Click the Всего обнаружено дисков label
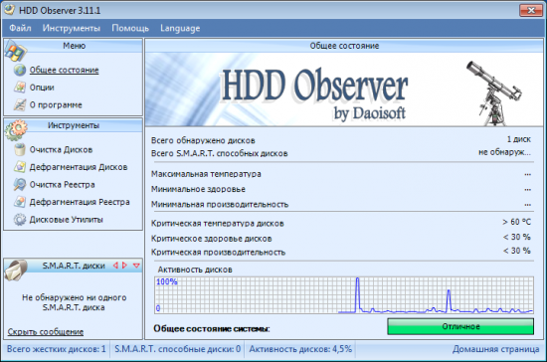The image size is (547, 362). coord(203,140)
